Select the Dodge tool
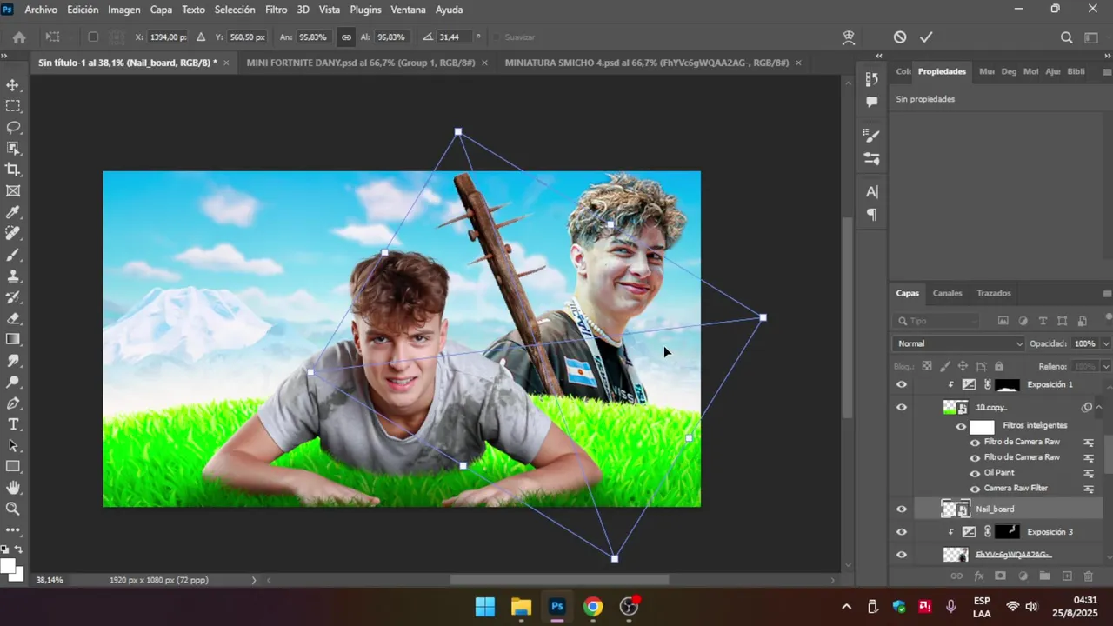 pyautogui.click(x=13, y=382)
